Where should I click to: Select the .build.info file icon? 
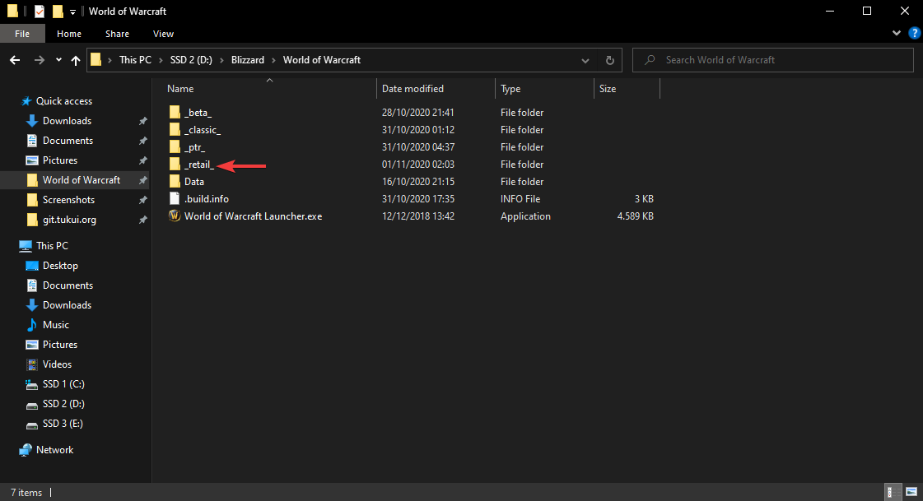pyautogui.click(x=175, y=199)
